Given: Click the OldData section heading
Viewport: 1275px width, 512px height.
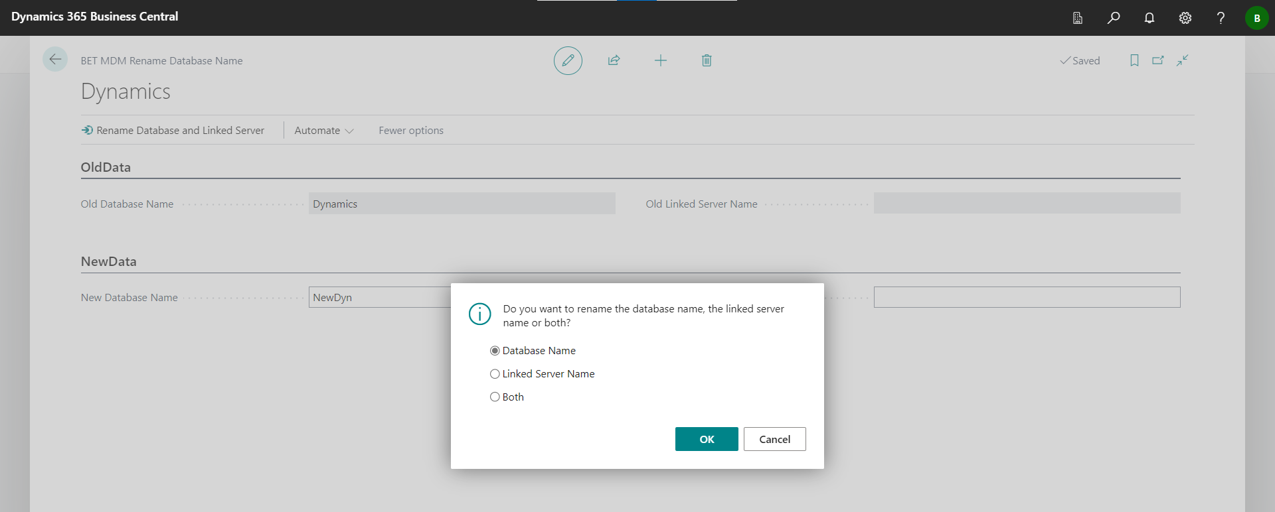Looking at the screenshot, I should (106, 167).
